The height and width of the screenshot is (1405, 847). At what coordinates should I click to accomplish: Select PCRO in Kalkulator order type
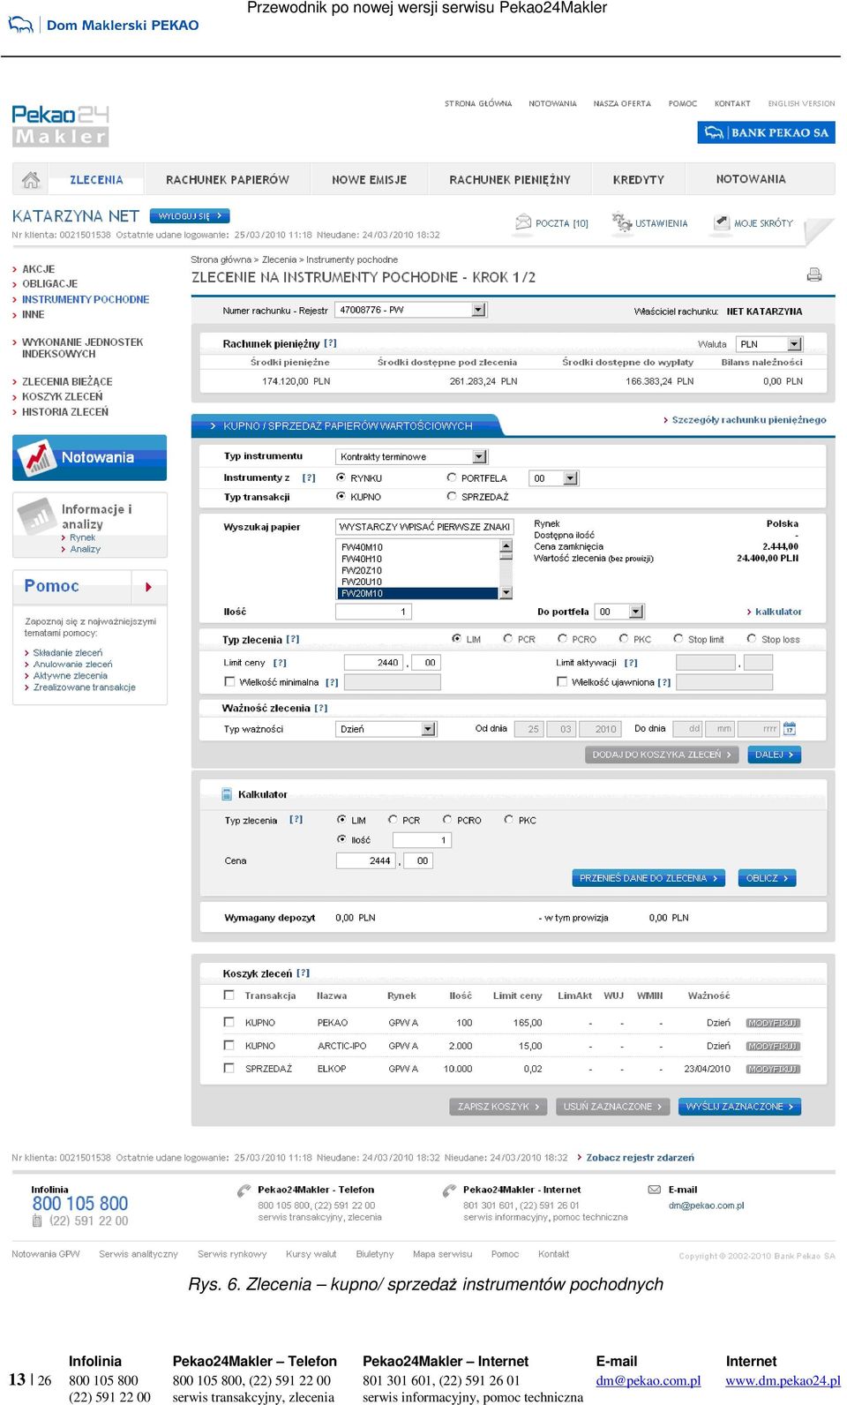(x=447, y=819)
